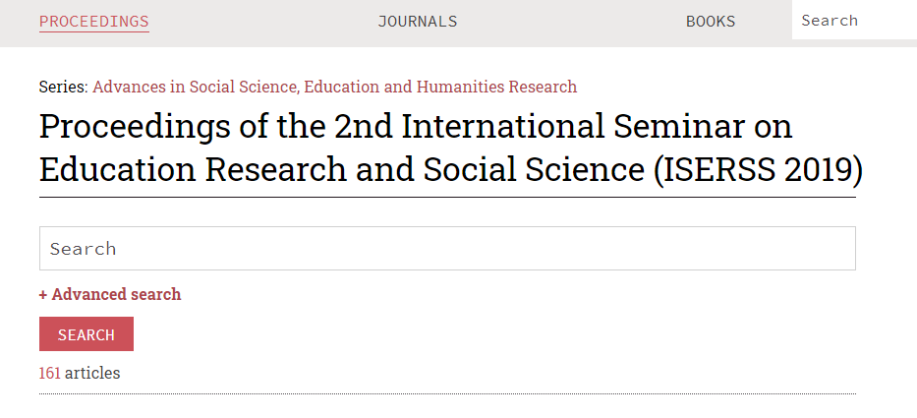This screenshot has height=418, width=917.
Task: Open Advances in Social Science series link
Action: [x=334, y=87]
